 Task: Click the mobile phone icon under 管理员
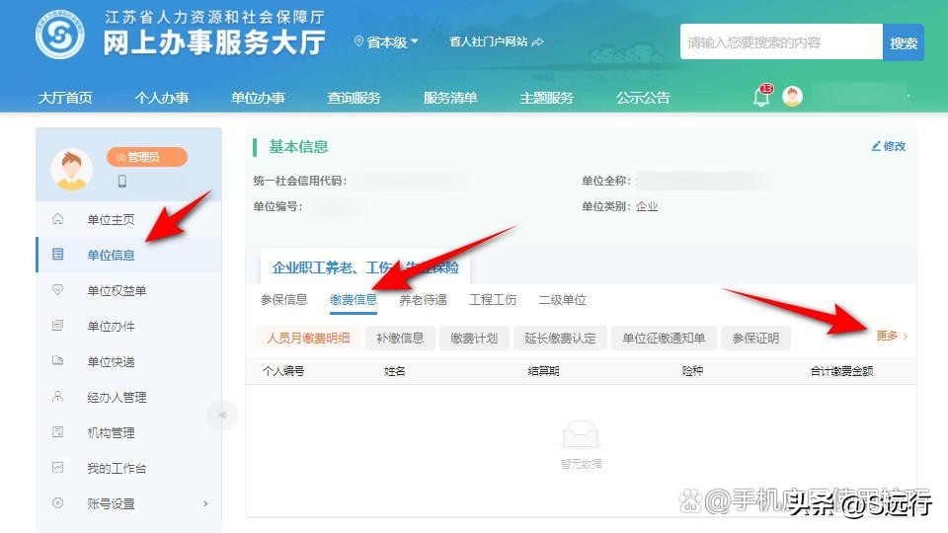(x=122, y=181)
